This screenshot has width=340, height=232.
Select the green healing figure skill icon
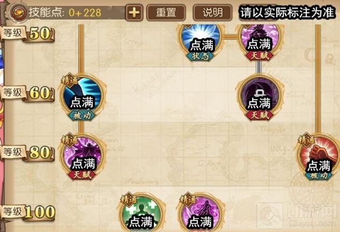coord(142,213)
